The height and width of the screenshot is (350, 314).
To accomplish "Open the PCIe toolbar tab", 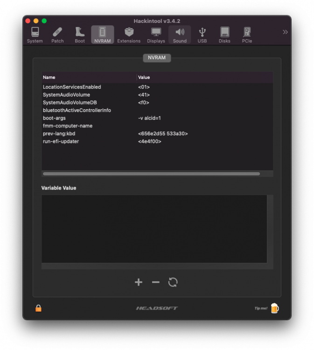I will tap(247, 35).
